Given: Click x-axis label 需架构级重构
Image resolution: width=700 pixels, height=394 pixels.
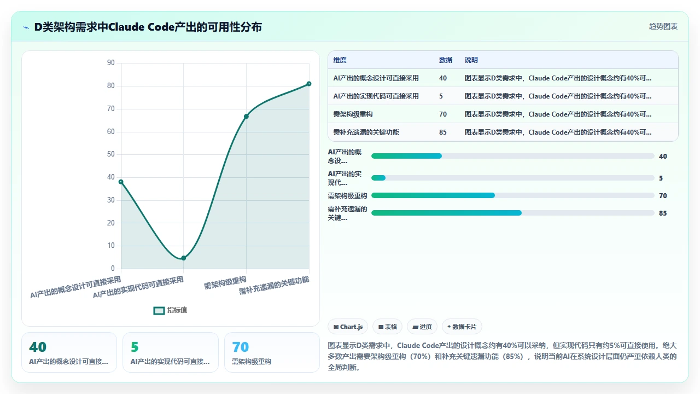Looking at the screenshot, I should [225, 283].
